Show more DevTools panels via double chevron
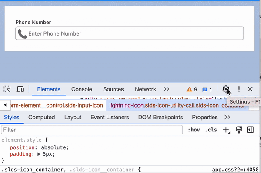The image size is (261, 173). click(x=166, y=89)
